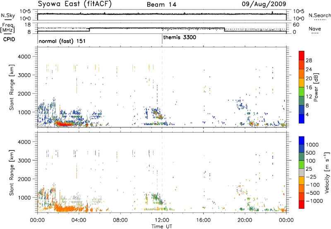Select the 20 label on Power color bar

pos(309,79)
